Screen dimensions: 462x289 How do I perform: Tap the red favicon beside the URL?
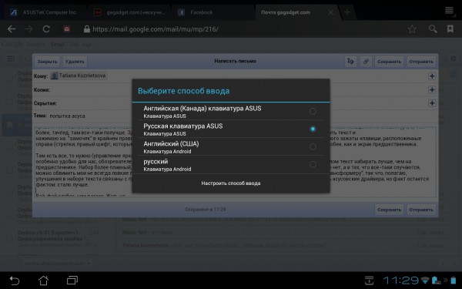(x=66, y=29)
